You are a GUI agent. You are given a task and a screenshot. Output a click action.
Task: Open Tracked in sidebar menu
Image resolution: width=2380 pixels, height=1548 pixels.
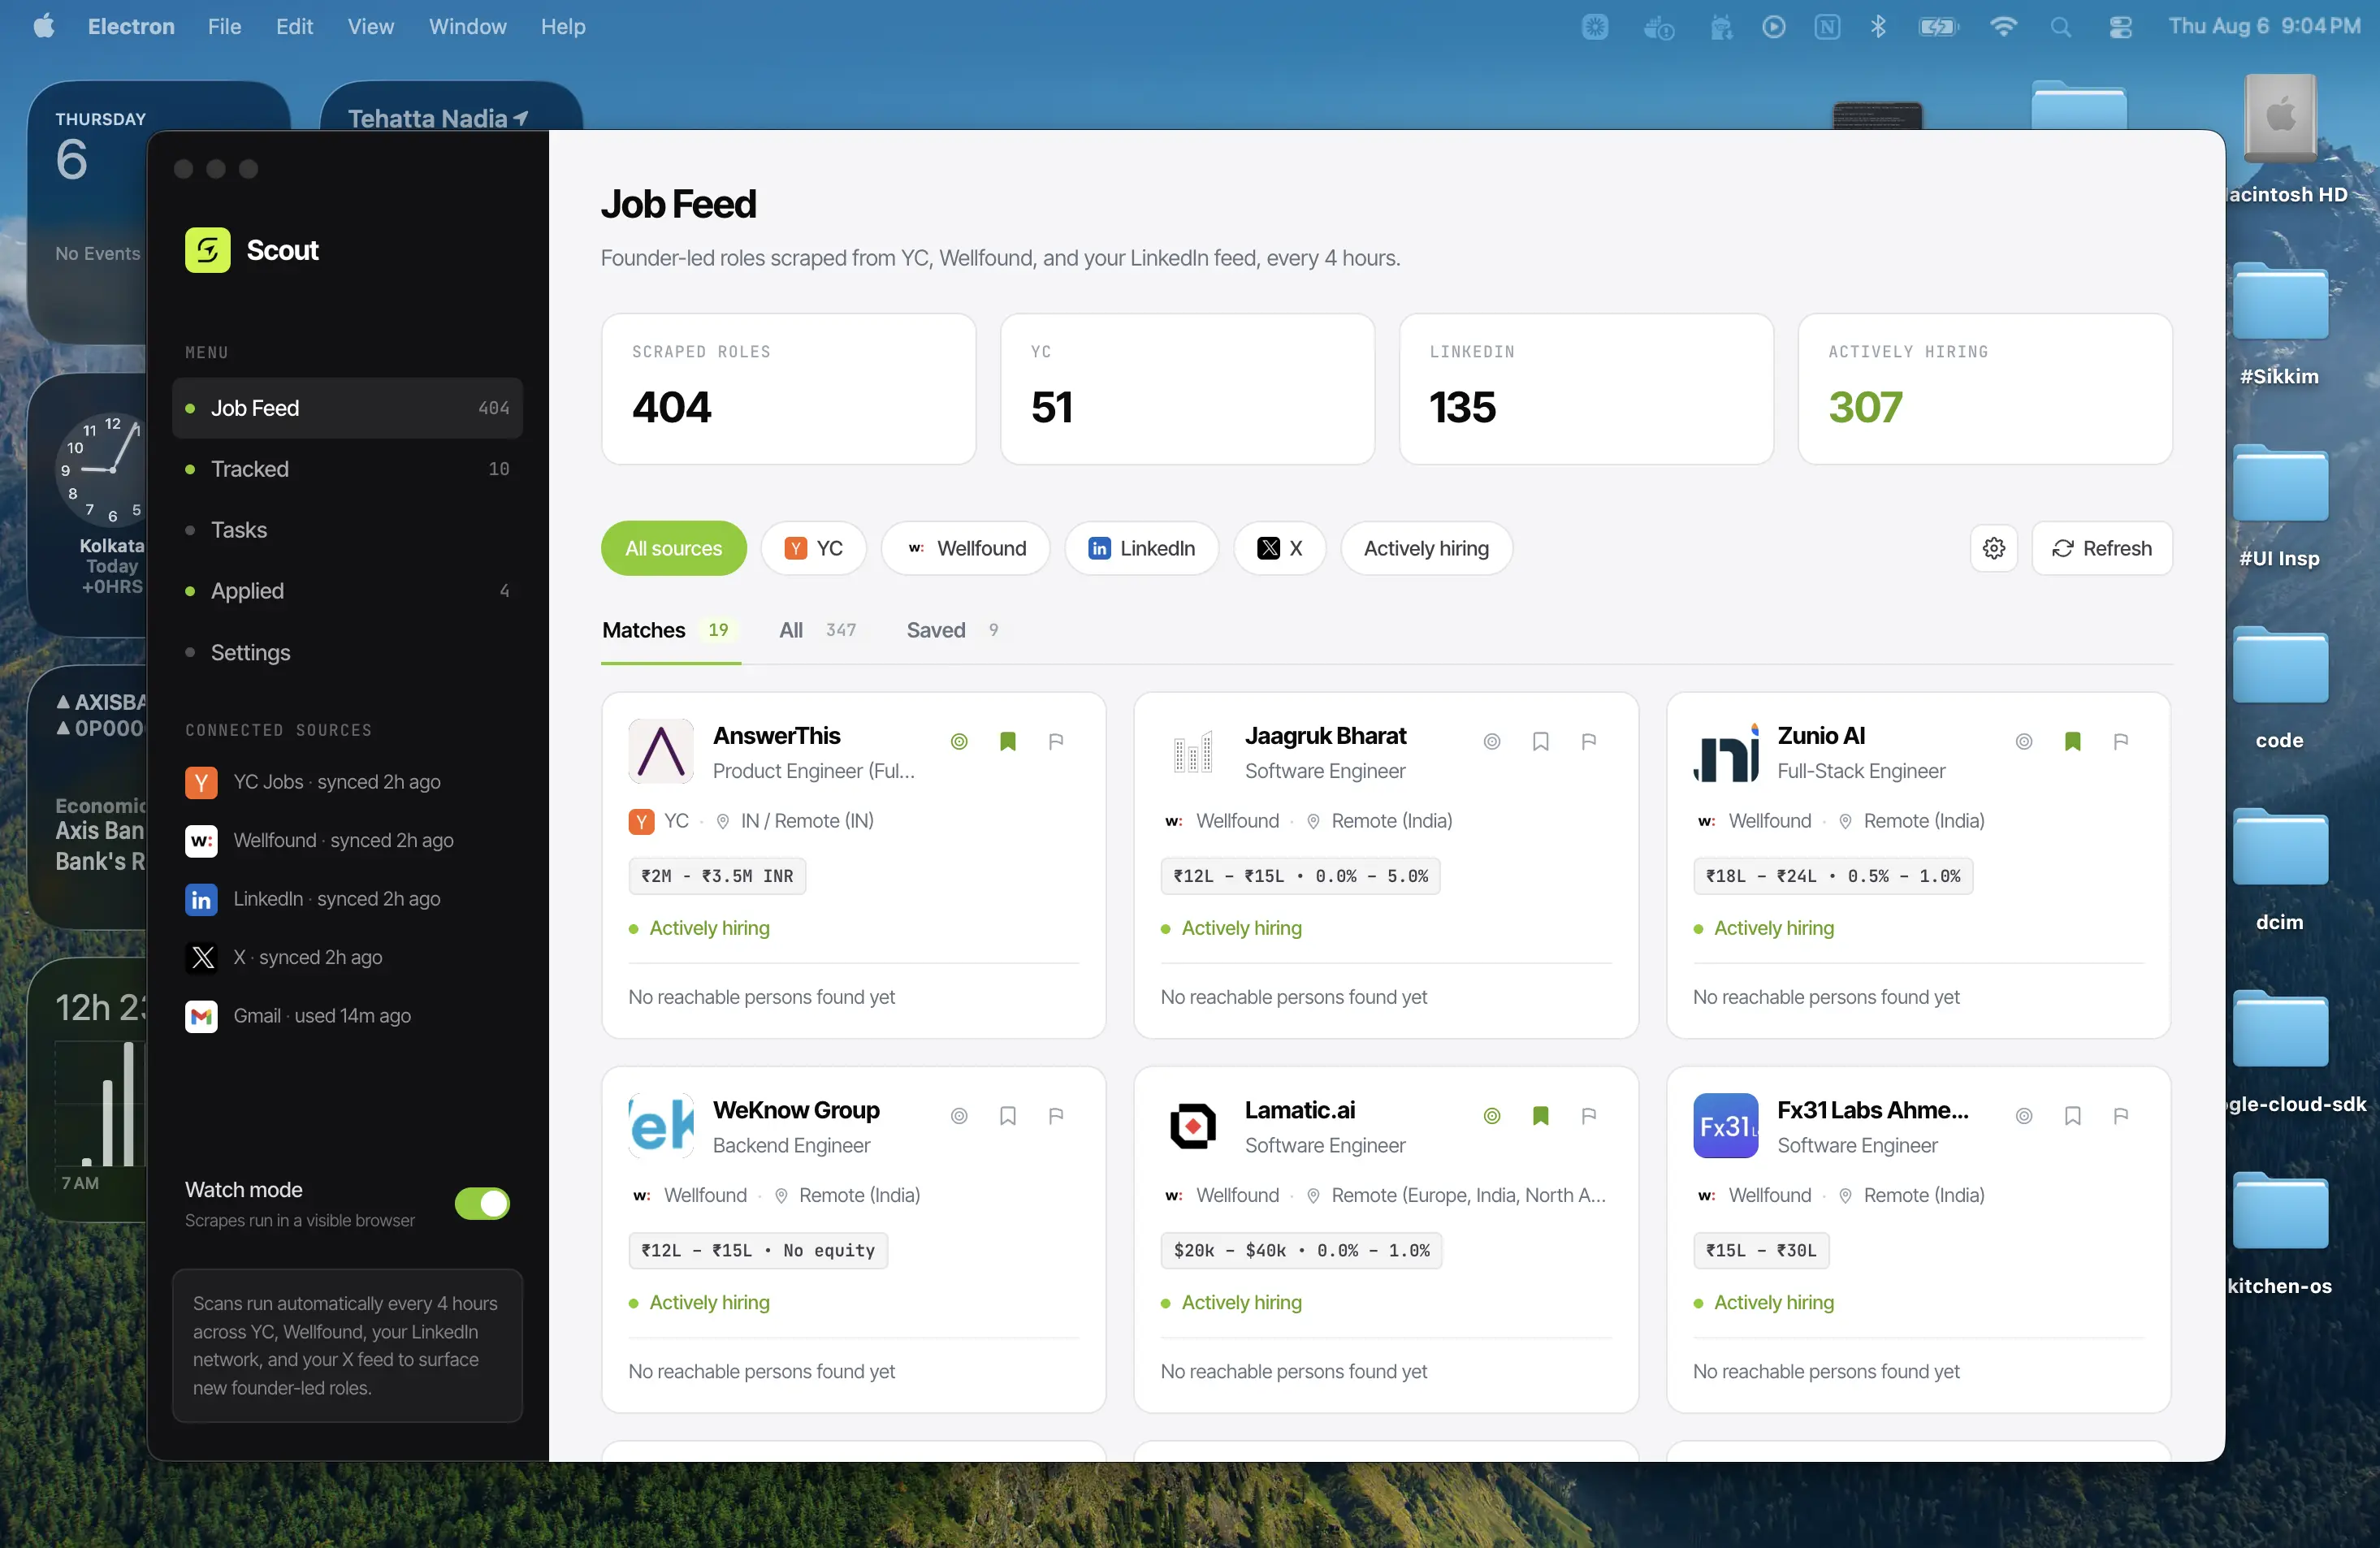pyautogui.click(x=347, y=469)
